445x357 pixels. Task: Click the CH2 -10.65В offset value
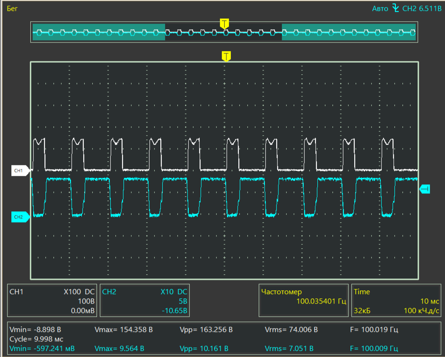[175, 311]
